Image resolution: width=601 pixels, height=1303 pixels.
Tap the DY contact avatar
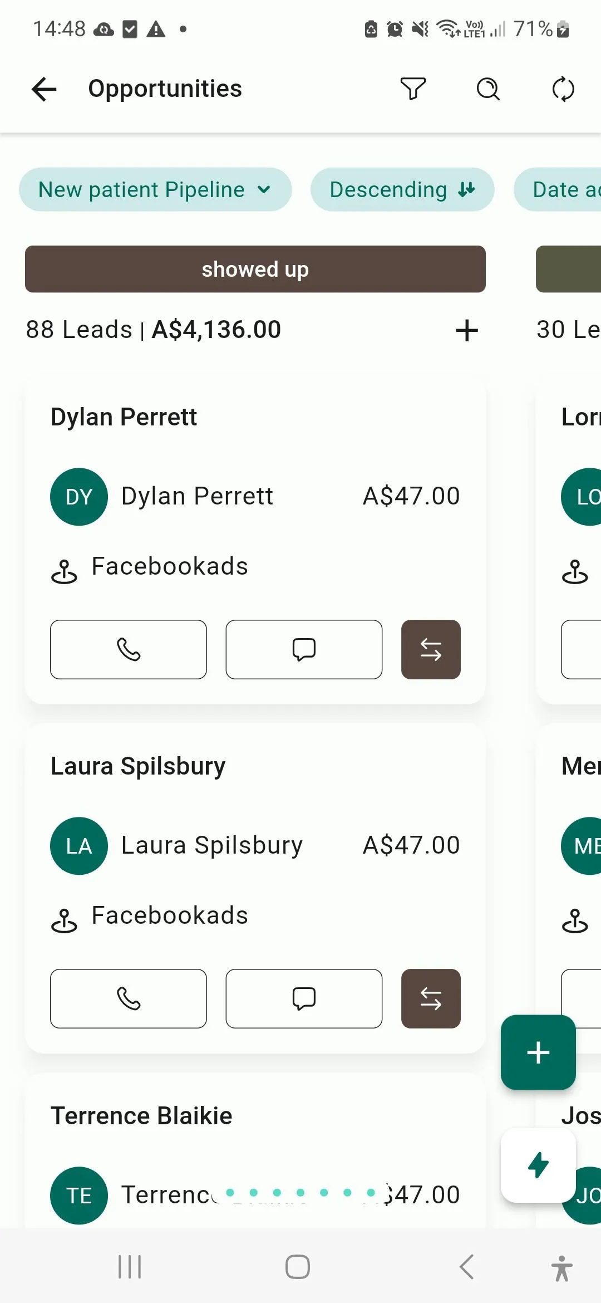tap(79, 497)
